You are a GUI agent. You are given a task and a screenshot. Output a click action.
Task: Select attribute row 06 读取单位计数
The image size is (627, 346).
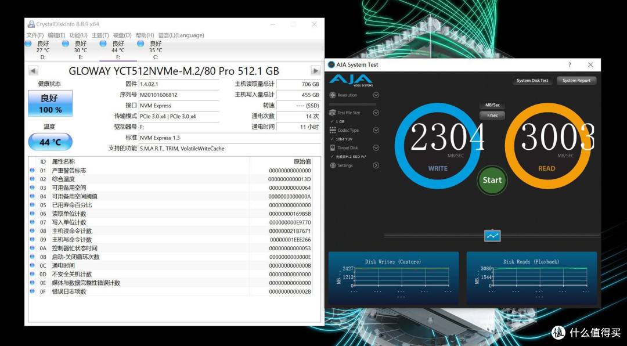[x=171, y=214]
